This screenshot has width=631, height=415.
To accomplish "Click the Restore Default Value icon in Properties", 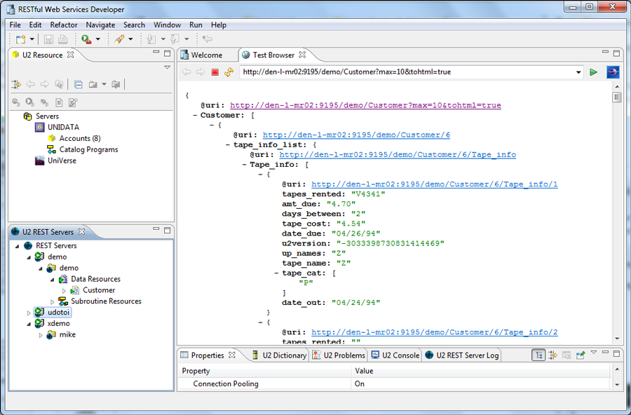I will [566, 355].
